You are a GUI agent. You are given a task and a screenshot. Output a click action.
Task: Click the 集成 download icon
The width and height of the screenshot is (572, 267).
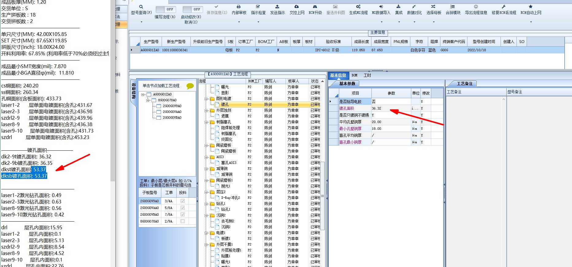[398, 6]
